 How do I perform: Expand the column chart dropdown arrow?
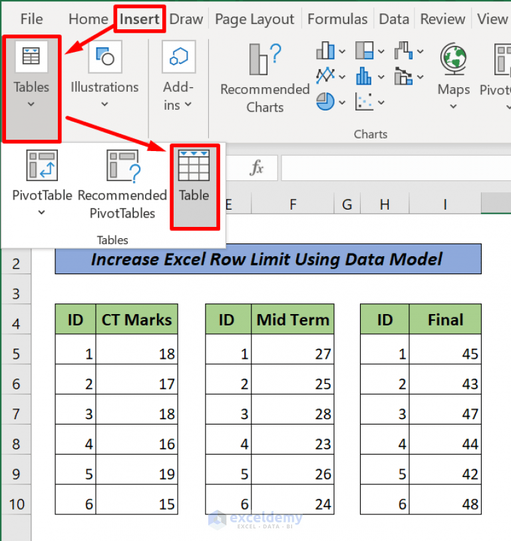(x=342, y=52)
